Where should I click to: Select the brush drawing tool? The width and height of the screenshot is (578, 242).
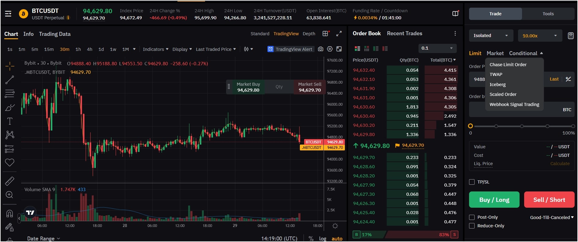point(9,108)
